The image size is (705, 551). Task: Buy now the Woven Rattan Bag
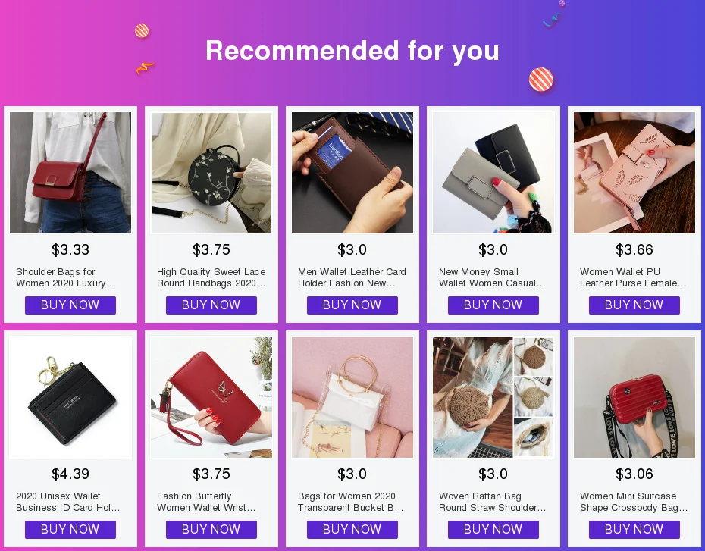[x=493, y=530]
